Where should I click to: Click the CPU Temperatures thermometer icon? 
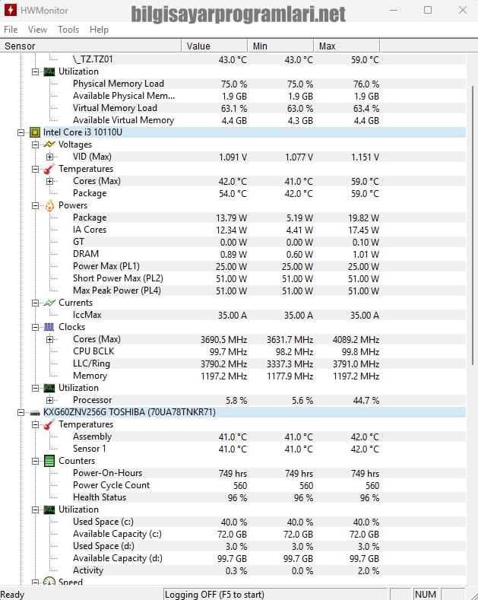49,169
